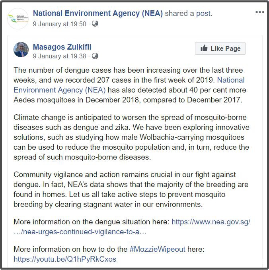Click the thumbs-up icon on Like Page
Screen dimensions: 269x270
click(x=204, y=48)
